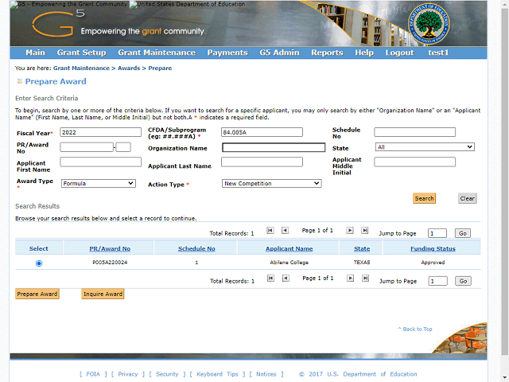
Task: Click Prepare breadcrumb link
Action: (x=160, y=68)
